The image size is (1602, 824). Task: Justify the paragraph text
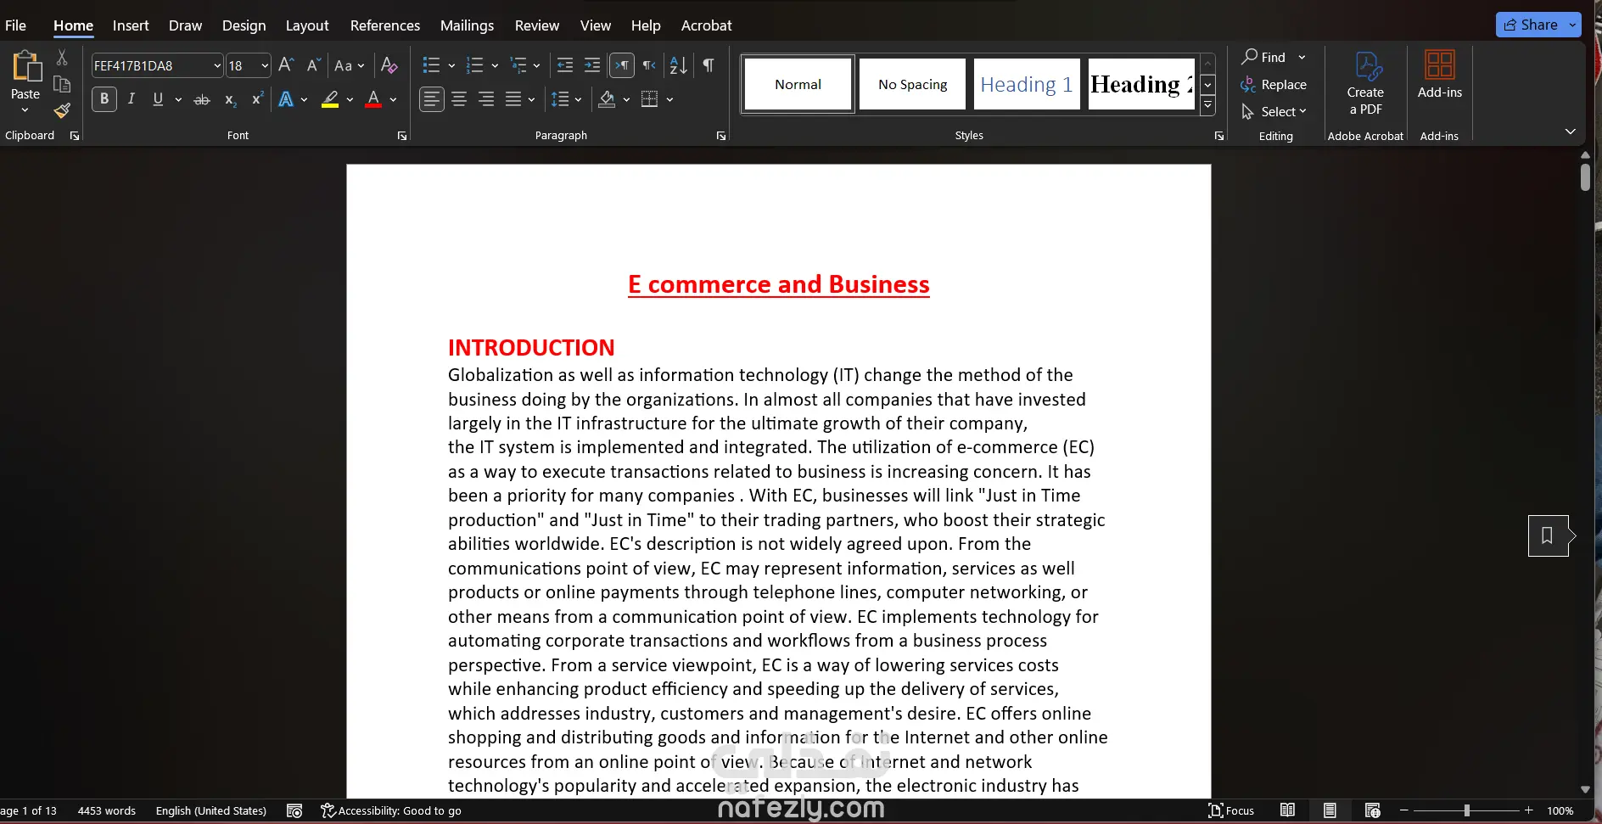[x=513, y=99]
